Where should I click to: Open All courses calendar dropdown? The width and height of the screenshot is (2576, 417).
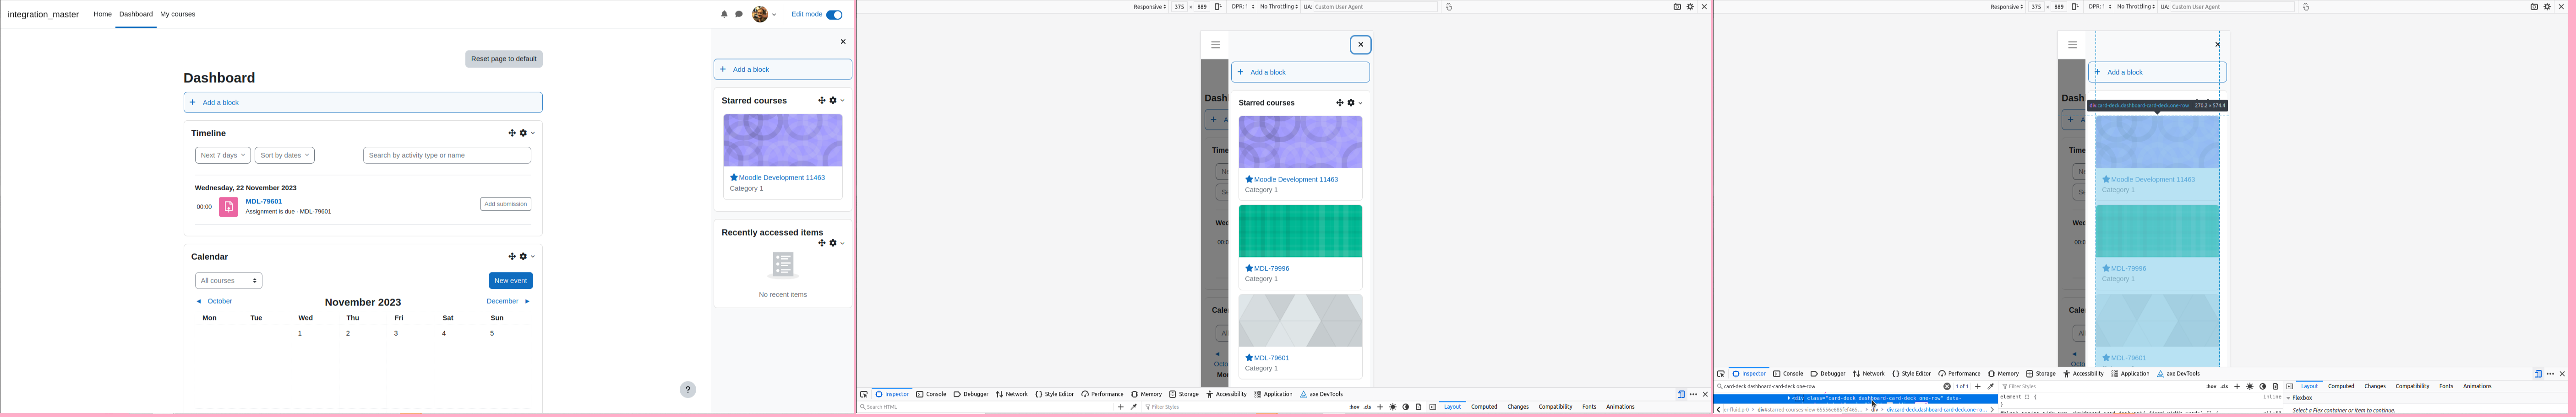(x=229, y=281)
